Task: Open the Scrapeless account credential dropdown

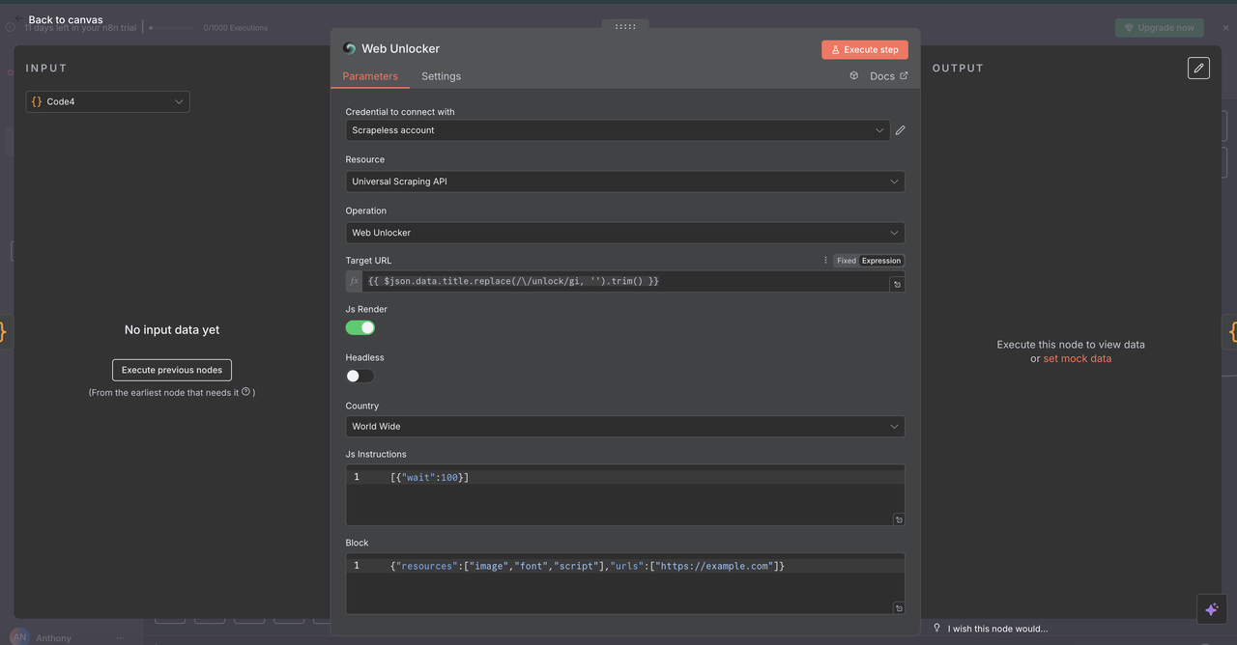Action: [x=618, y=130]
